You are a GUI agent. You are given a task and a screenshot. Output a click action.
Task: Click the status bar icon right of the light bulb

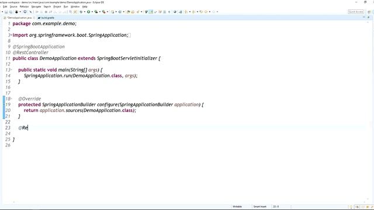click(x=357, y=207)
